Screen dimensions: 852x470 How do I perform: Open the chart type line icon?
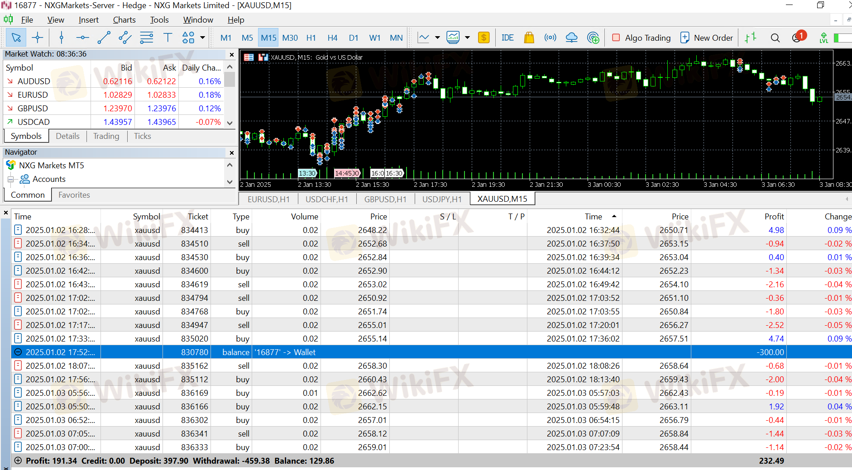[424, 38]
